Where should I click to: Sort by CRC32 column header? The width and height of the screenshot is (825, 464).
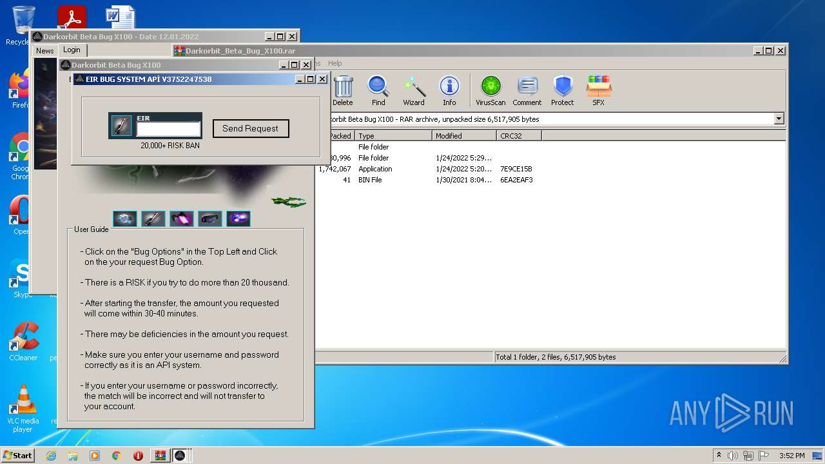tap(519, 136)
